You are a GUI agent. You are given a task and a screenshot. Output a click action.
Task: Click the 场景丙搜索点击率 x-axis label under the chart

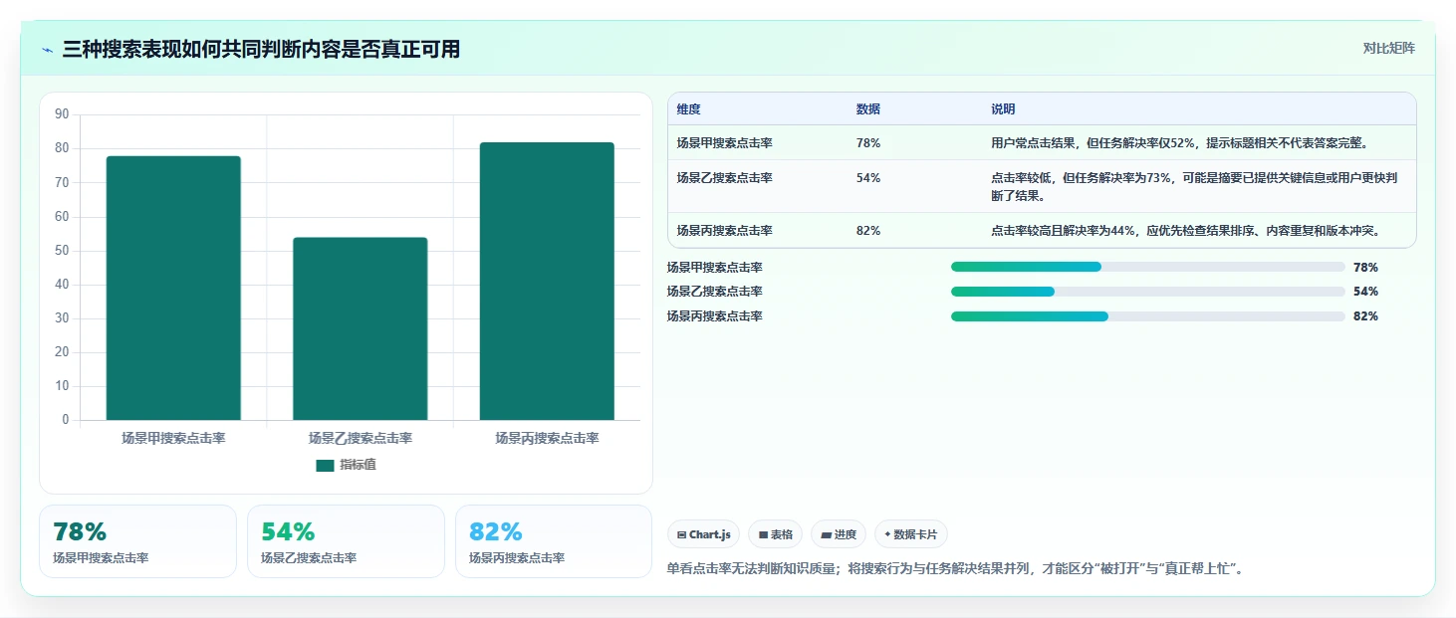pos(547,438)
